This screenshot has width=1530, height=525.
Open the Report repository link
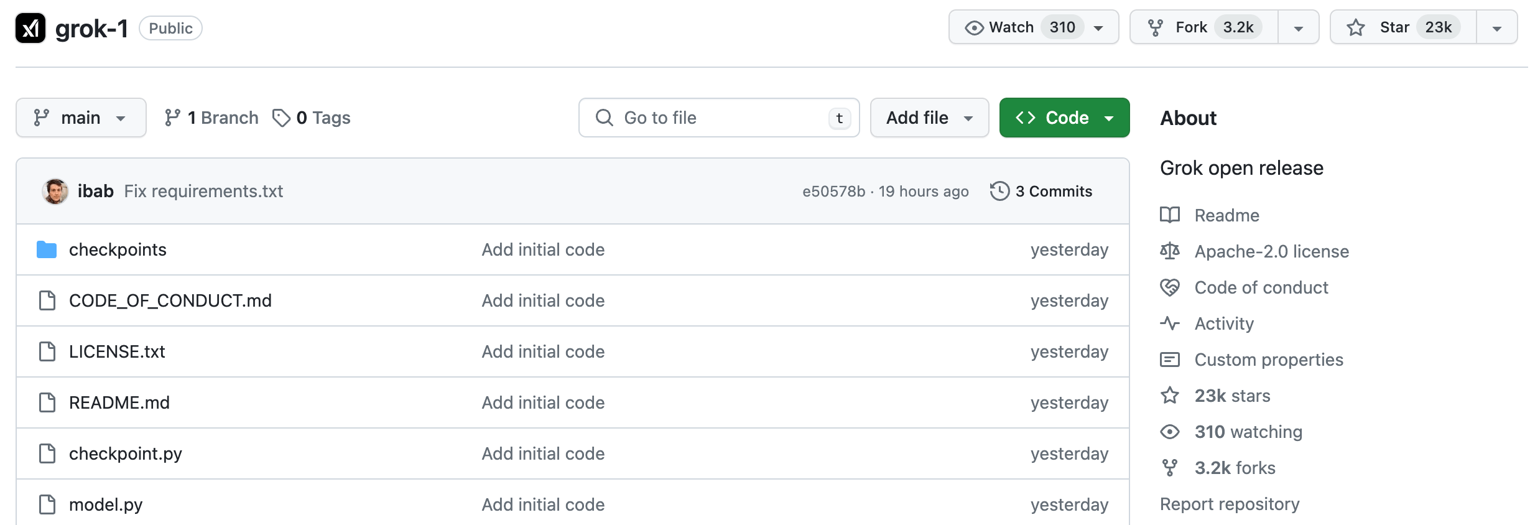1229,504
